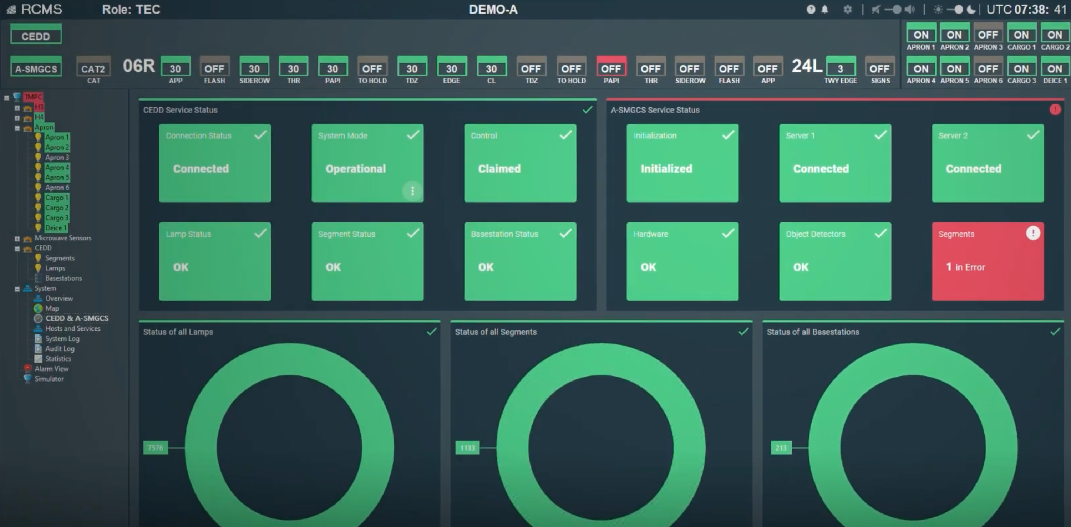Image resolution: width=1071 pixels, height=527 pixels.
Task: Click A-SMGCS Service Status red alert icon
Action: pos(1055,110)
